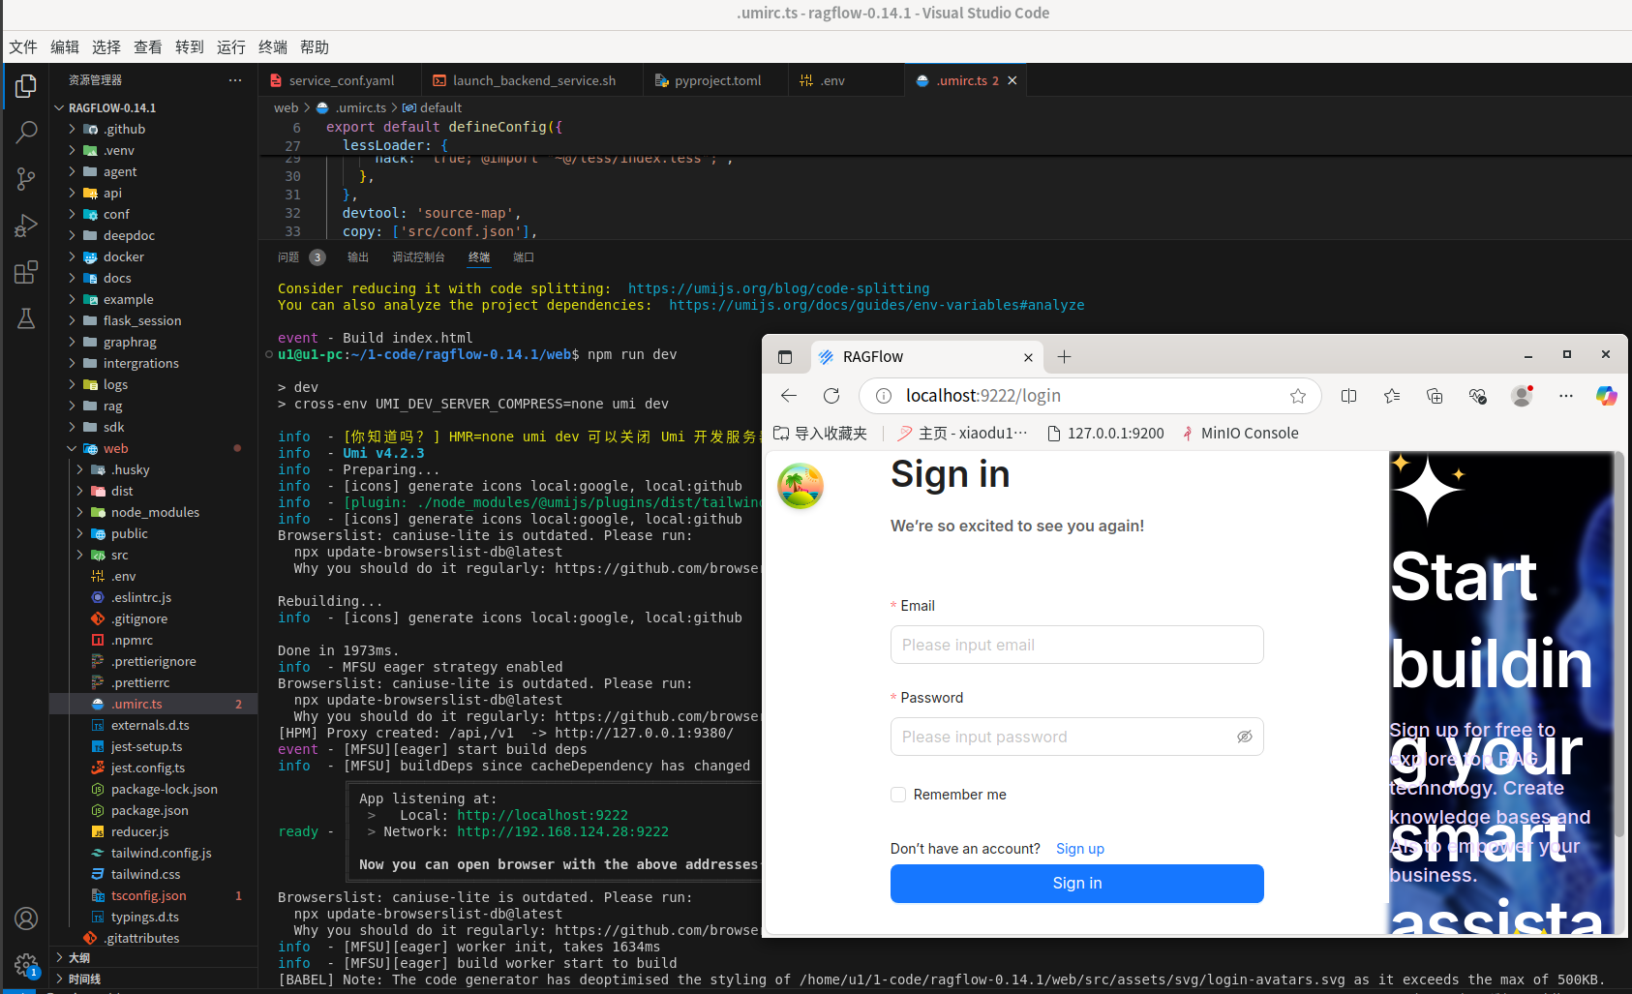Open the MinIO Console bookmark

1240,434
